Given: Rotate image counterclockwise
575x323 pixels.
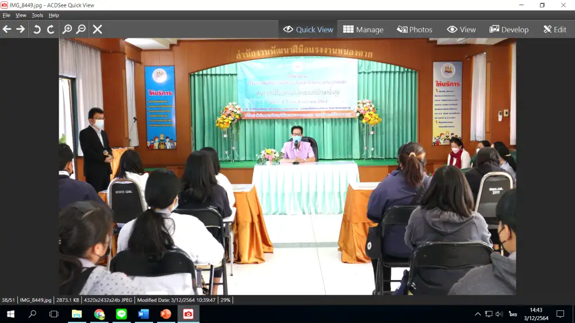Looking at the screenshot, I should tap(37, 29).
